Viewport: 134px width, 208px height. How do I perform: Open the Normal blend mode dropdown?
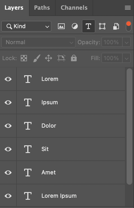(x=38, y=42)
